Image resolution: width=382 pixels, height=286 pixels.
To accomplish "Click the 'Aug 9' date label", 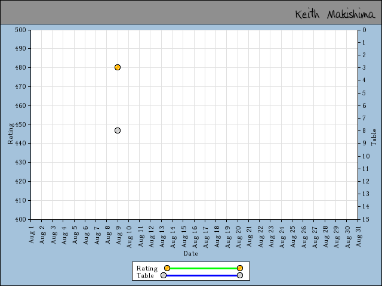I will click(119, 235).
